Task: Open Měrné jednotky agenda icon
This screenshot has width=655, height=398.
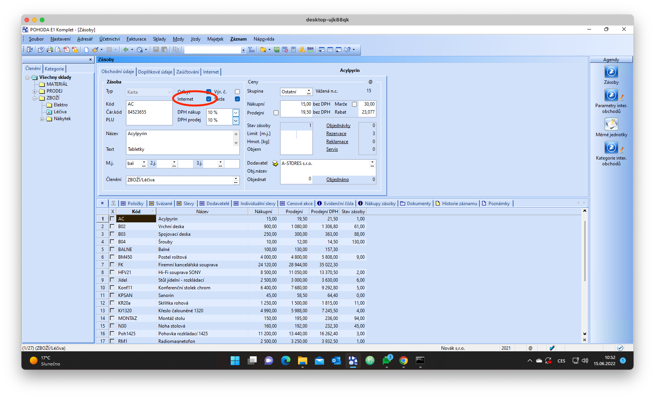Action: [x=611, y=124]
